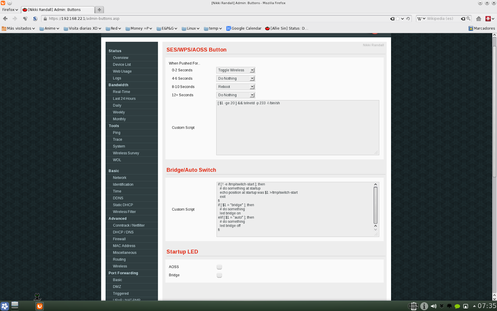
Task: Open the WOL tool page
Action: click(x=117, y=160)
